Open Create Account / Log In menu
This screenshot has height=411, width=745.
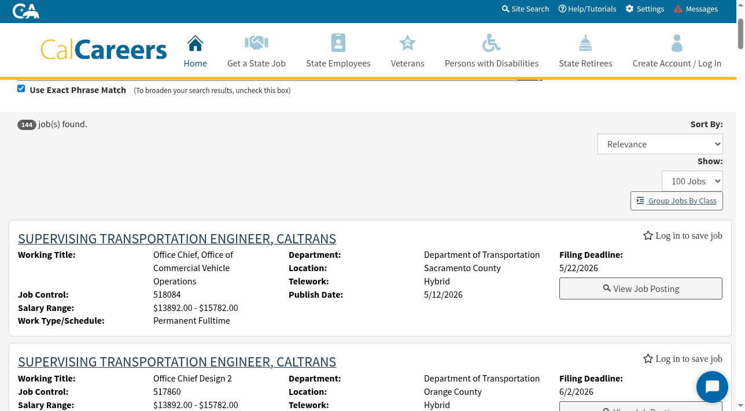coord(677,64)
